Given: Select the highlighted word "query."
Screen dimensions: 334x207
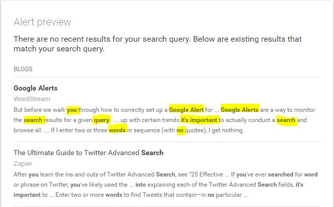Looking at the screenshot, I should click(102, 120).
